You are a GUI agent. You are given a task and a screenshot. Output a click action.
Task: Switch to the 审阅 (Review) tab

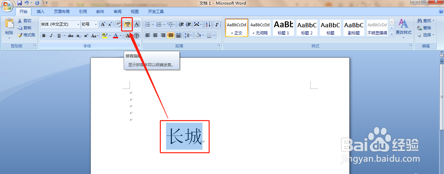118,12
